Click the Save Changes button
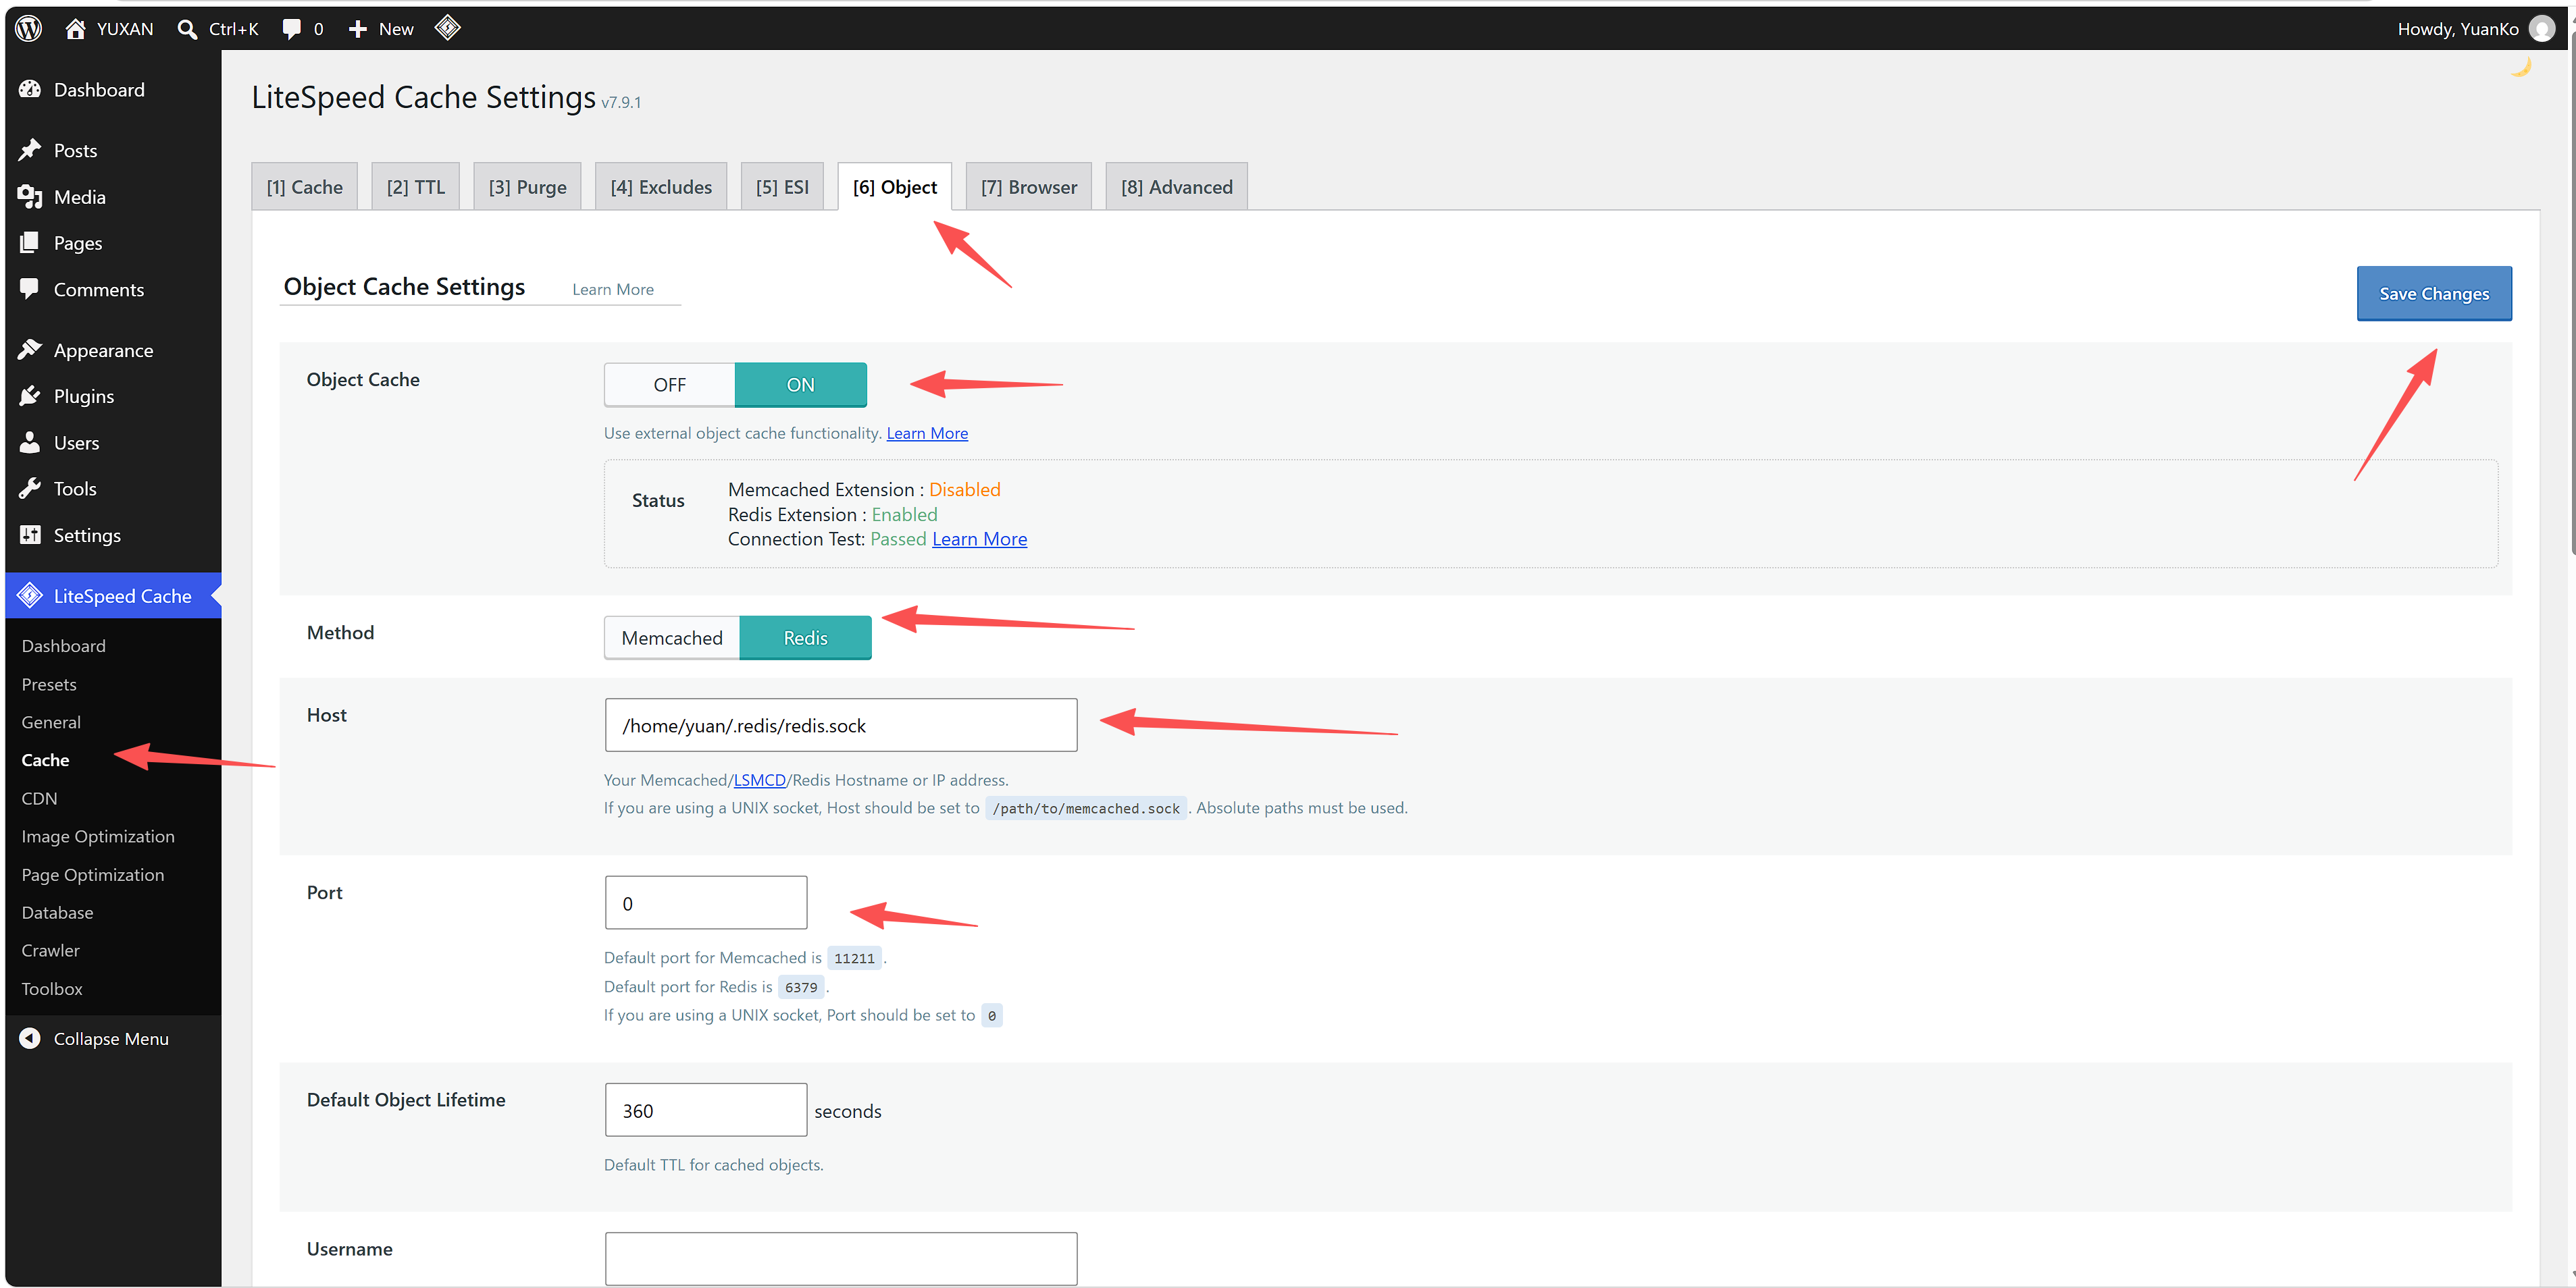 tap(2434, 294)
